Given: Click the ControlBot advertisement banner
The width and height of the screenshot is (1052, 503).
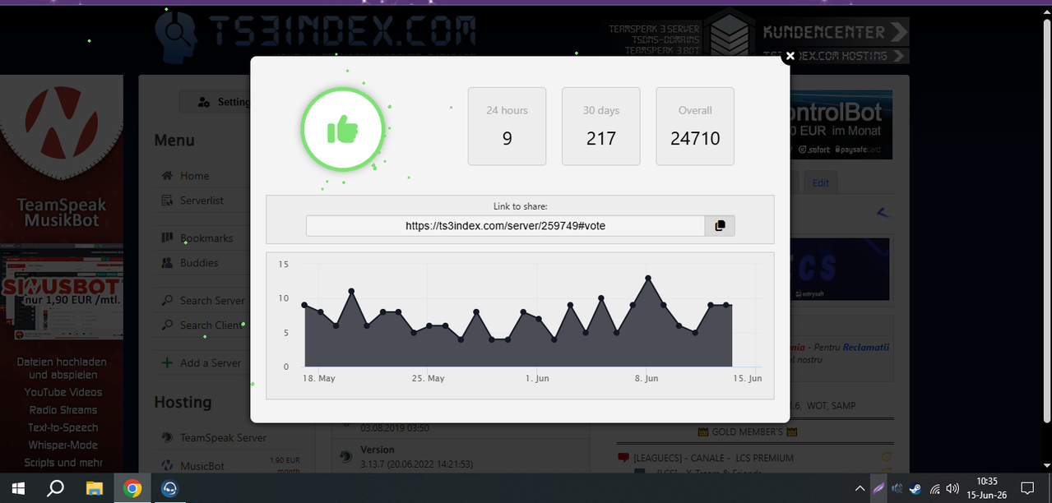Looking at the screenshot, I should pos(841,125).
